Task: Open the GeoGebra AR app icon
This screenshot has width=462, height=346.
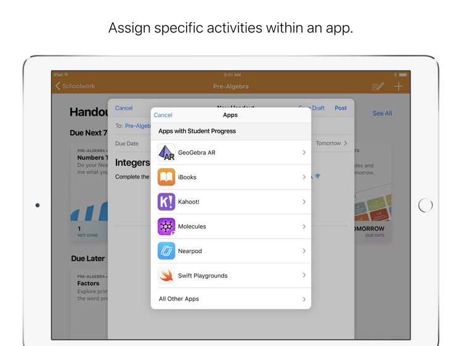Action: click(x=166, y=152)
